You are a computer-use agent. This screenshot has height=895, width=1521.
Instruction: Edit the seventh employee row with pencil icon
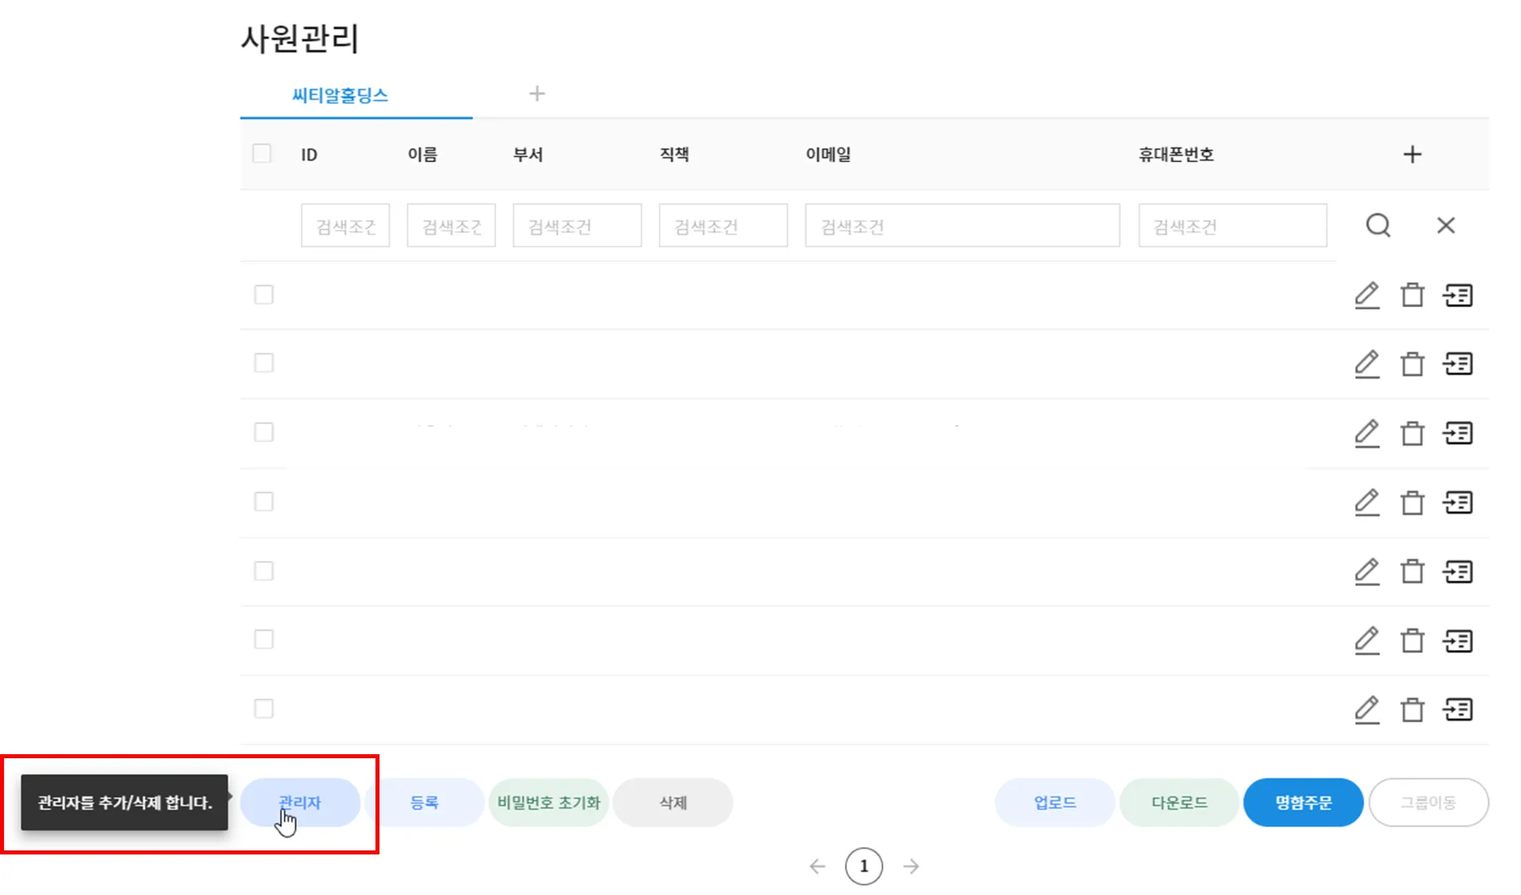click(1367, 709)
